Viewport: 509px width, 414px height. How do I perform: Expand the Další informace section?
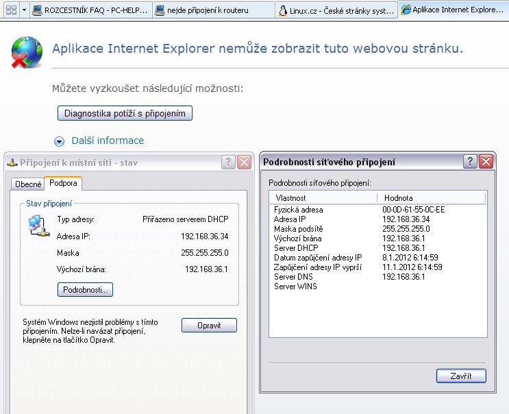(x=60, y=141)
